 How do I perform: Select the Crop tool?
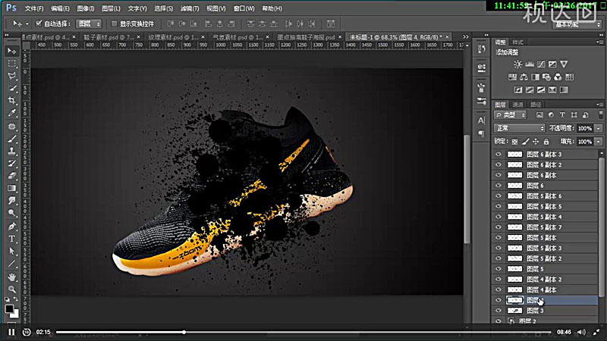click(x=11, y=101)
